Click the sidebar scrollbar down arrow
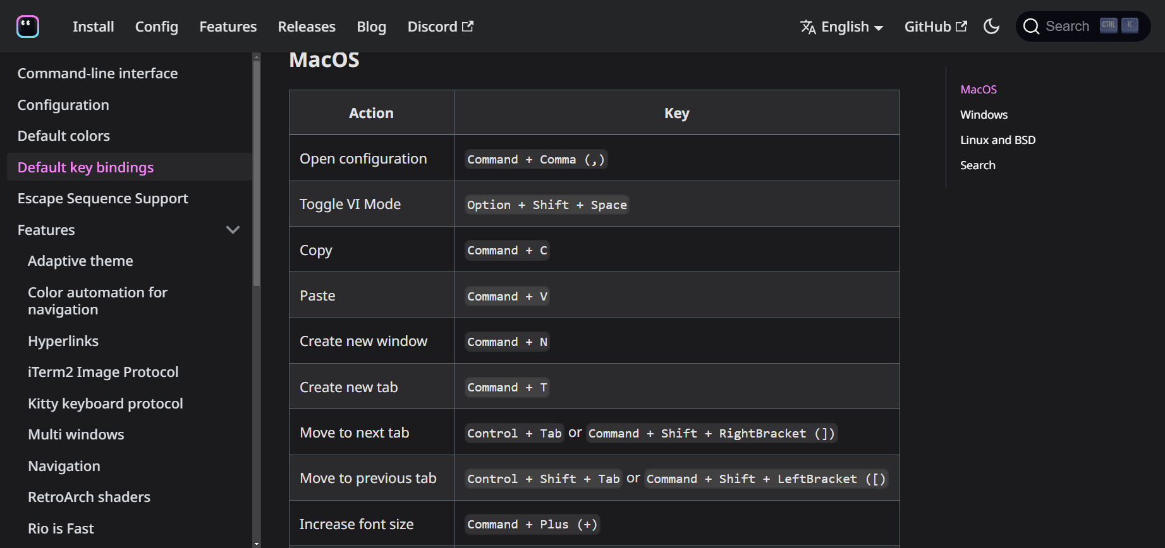Image resolution: width=1165 pixels, height=548 pixels. (257, 543)
